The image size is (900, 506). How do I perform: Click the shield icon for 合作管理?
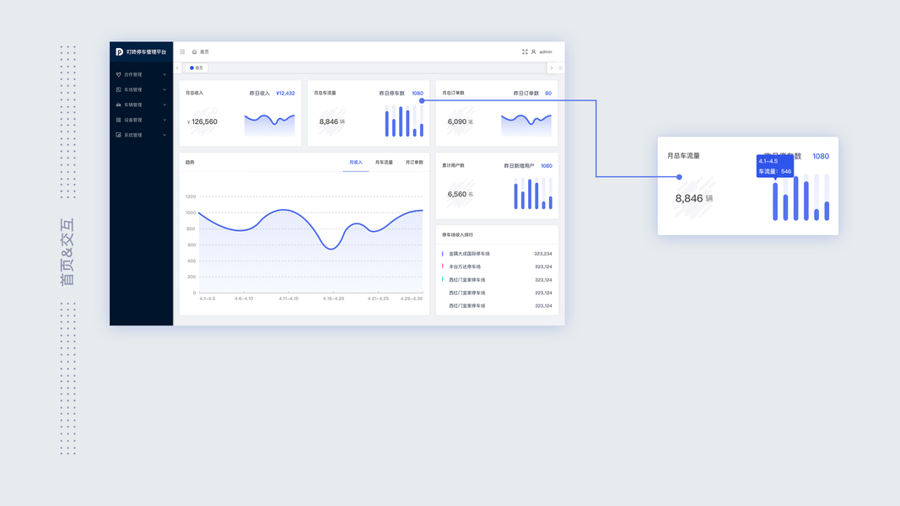point(118,74)
